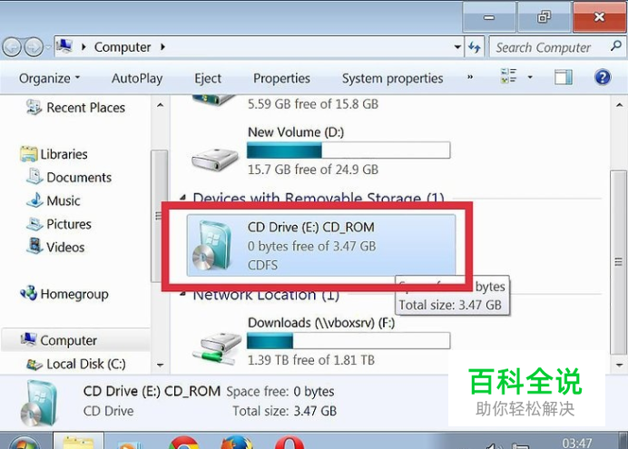Image resolution: width=628 pixels, height=449 pixels.
Task: Select New Volume (D:) drive icon
Action: click(x=215, y=159)
